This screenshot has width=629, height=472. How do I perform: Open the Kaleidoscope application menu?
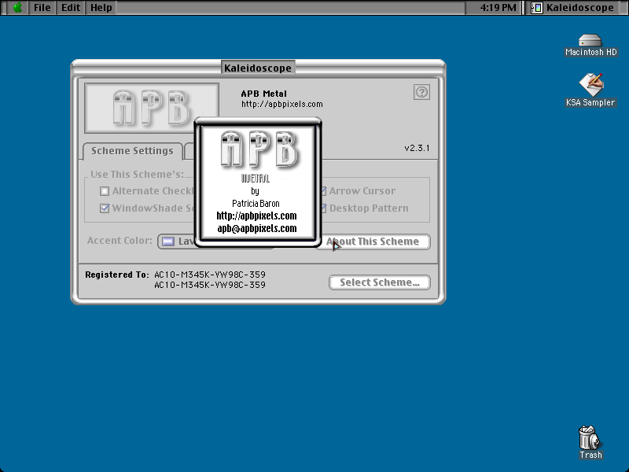tap(573, 8)
